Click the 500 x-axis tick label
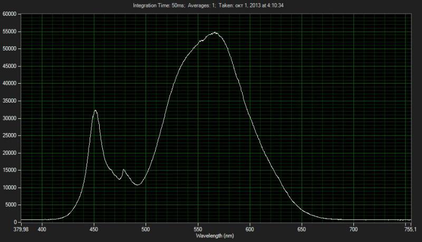422x242 pixels. click(146, 229)
